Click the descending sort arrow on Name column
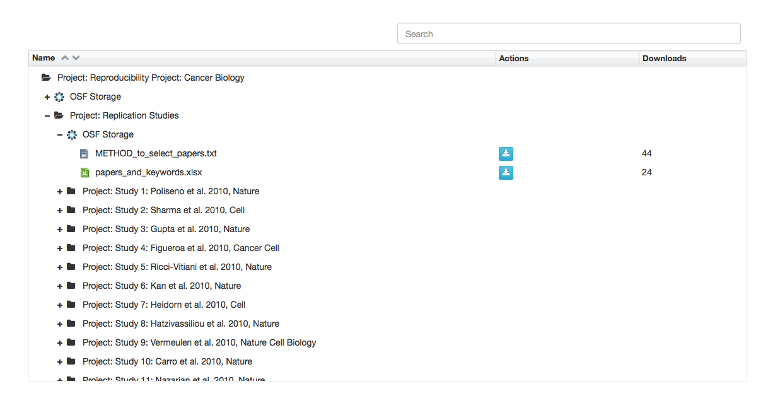This screenshot has width=768, height=403. tap(76, 57)
